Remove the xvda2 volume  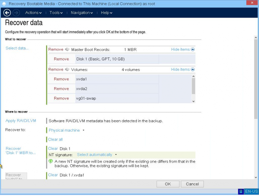pos(61,89)
